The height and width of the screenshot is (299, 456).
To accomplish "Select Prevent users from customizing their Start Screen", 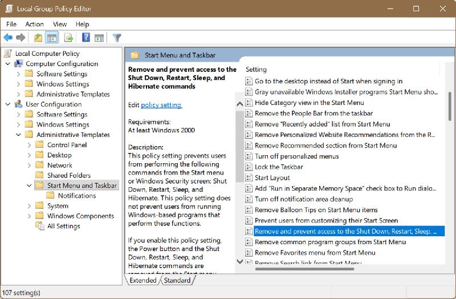I will click(x=326, y=220).
